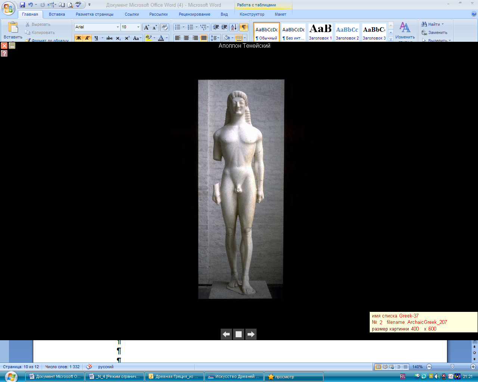This screenshot has width=478, height=382.
Task: Toggle justify alignment
Action: [x=204, y=38]
